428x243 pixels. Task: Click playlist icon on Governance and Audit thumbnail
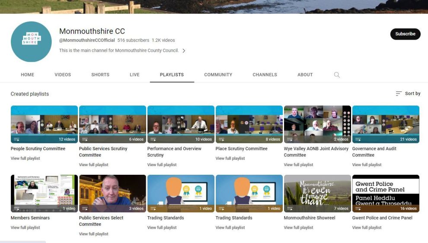click(x=358, y=139)
